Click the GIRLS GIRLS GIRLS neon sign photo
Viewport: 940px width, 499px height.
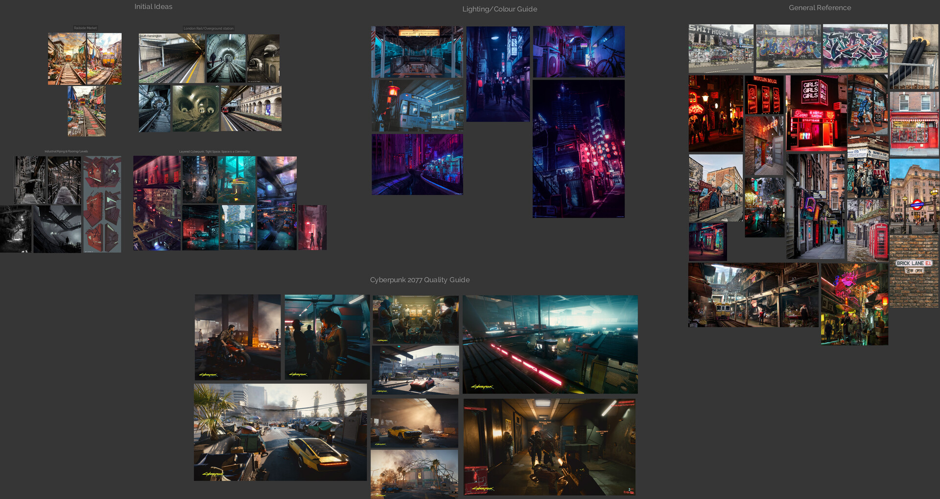click(x=816, y=113)
